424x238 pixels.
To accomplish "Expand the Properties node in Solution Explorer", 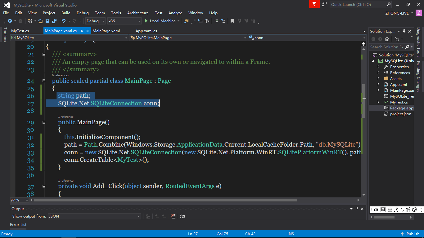I will click(x=378, y=67).
